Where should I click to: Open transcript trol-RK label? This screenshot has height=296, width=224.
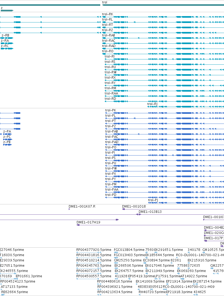pyautogui.click(x=108, y=14)
